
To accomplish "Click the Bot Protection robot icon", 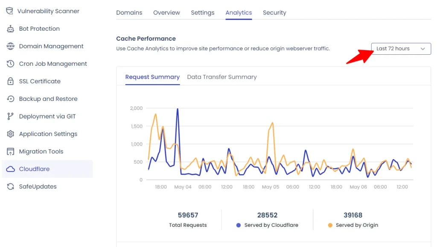I will coord(10,29).
